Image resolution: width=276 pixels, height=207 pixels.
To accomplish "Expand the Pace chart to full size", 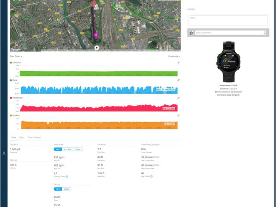I will click(x=178, y=80).
